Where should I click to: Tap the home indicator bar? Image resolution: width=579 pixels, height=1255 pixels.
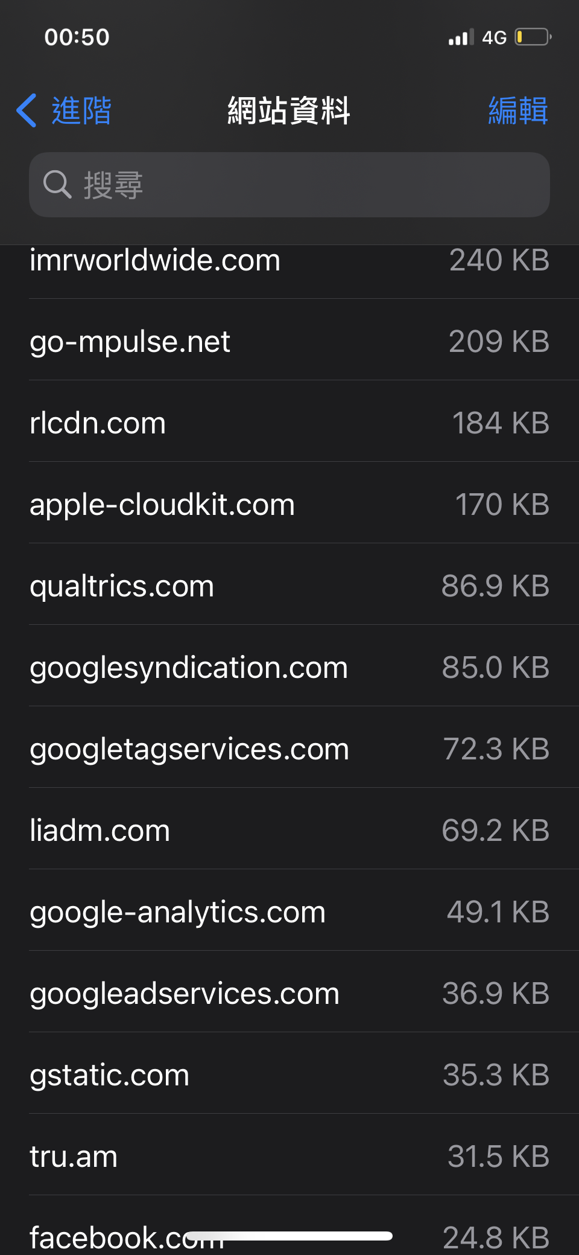pyautogui.click(x=289, y=1236)
